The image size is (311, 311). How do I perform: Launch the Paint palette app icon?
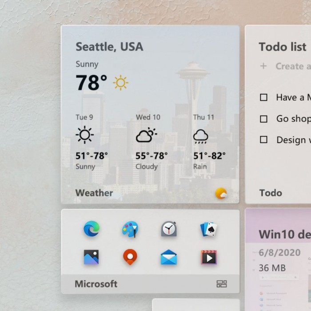point(130,229)
